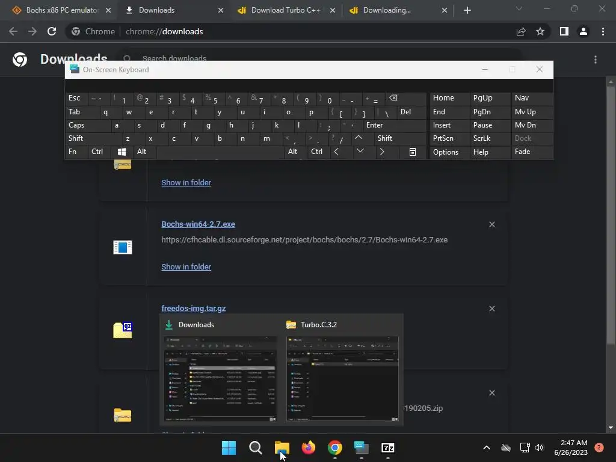Click Options on the On-Screen Keyboard
This screenshot has width=616, height=462.
pyautogui.click(x=449, y=152)
